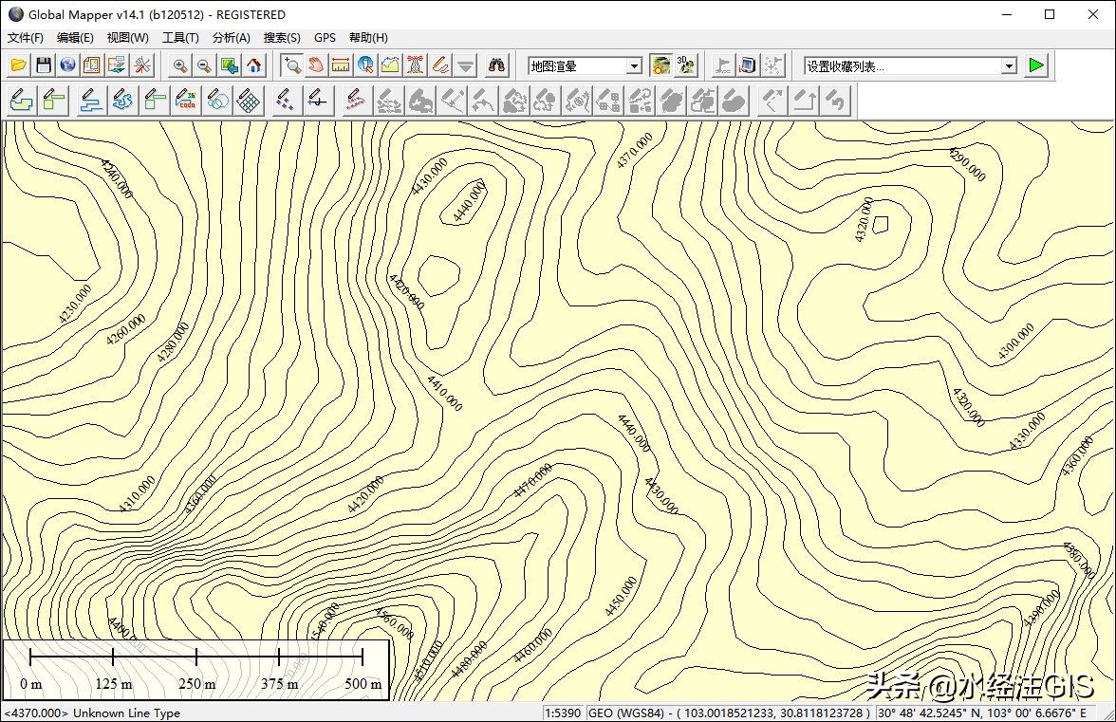Open the 帮助(H) menu
The width and height of the screenshot is (1116, 722).
[x=368, y=38]
